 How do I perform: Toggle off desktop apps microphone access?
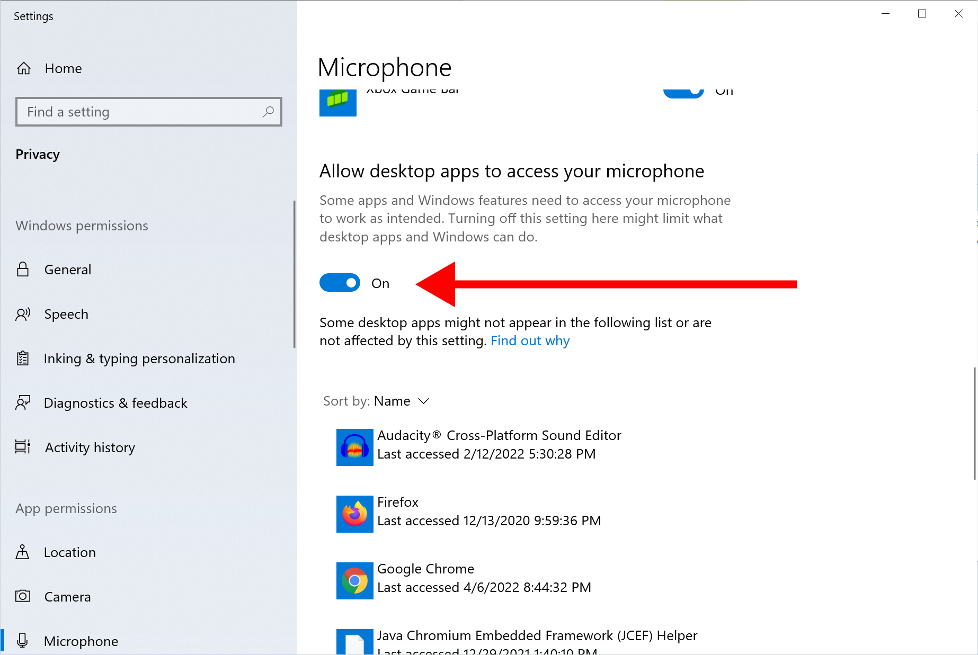340,283
